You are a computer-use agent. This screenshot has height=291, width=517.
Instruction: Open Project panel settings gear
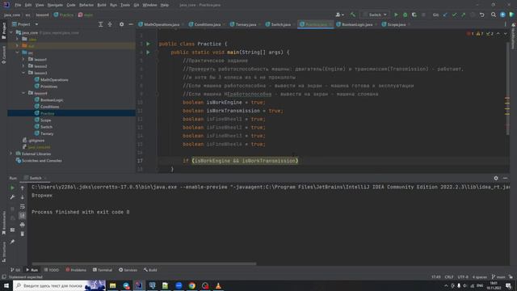click(121, 24)
